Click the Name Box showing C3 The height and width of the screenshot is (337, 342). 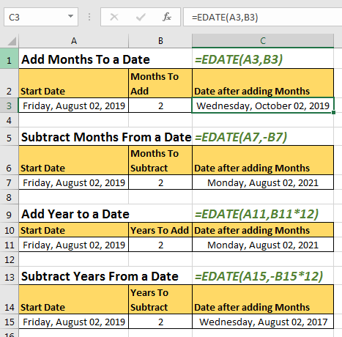click(x=41, y=17)
